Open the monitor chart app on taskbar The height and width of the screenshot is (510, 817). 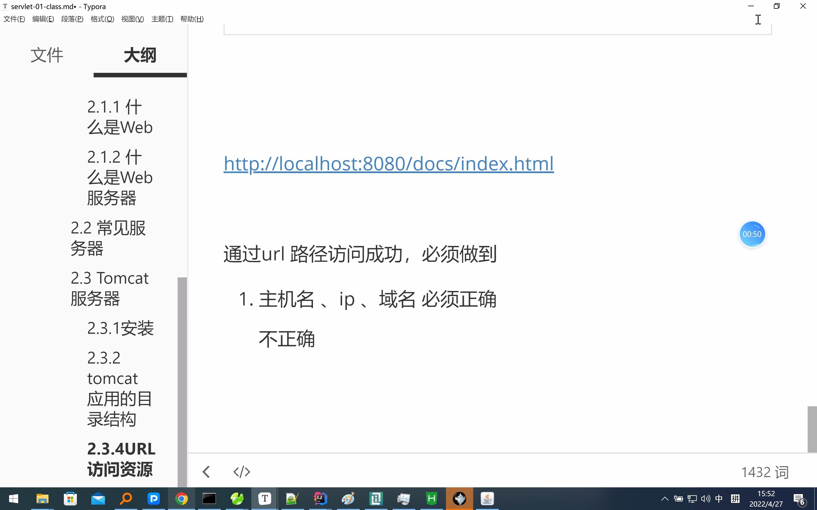point(403,499)
